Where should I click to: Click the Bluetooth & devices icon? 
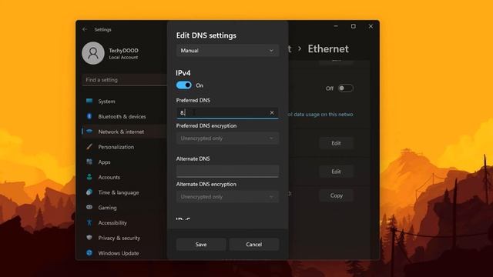point(89,116)
